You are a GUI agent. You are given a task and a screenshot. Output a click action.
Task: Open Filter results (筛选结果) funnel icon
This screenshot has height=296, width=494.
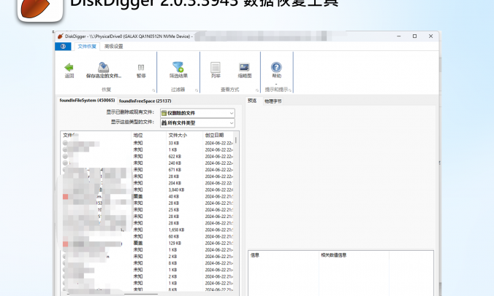[x=178, y=67]
